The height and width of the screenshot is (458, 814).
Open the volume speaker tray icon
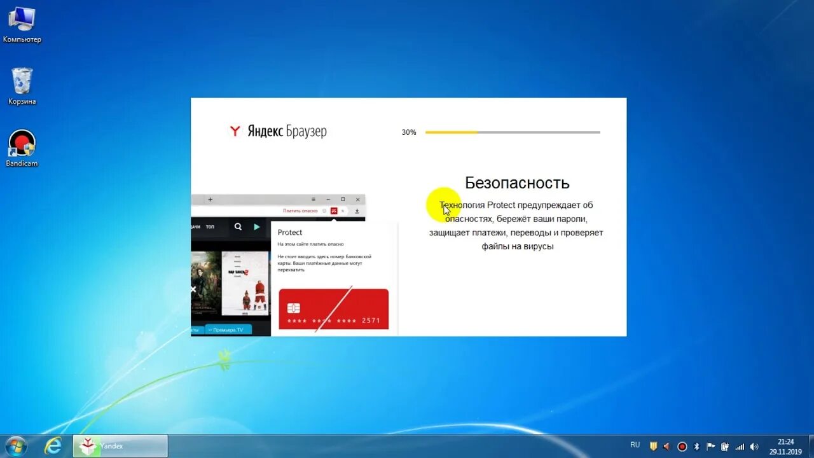click(x=754, y=447)
